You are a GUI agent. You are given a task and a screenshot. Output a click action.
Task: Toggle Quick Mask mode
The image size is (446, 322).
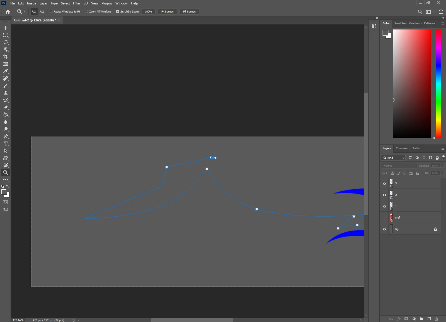click(6, 202)
